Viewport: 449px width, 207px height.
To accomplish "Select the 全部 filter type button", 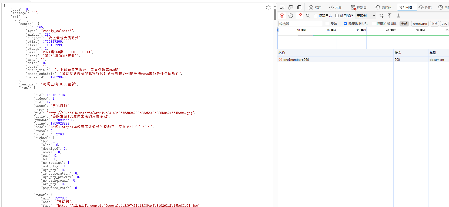I will tap(404, 24).
